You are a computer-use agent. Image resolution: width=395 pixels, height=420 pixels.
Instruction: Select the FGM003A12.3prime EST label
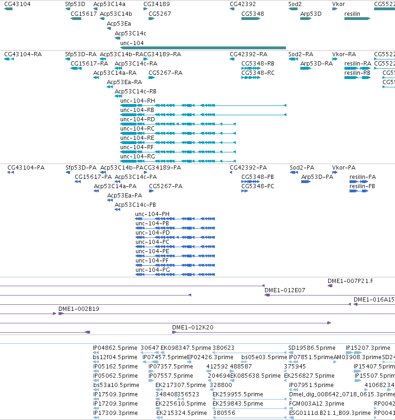click(317, 404)
